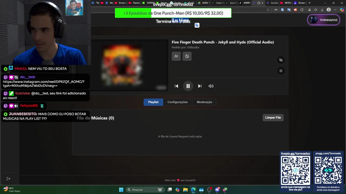Open Discord from the taskbar
Viewport: 346px width, 194px height.
click(x=217, y=190)
